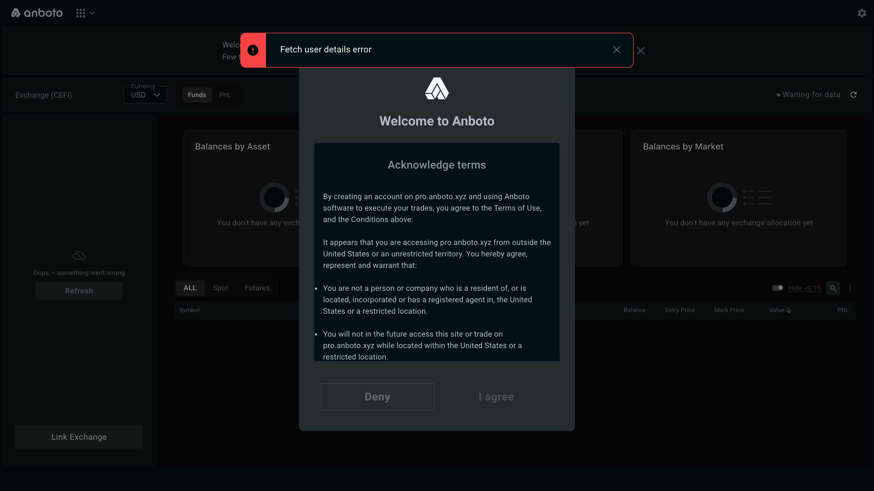Click the red error alert icon
874x491 pixels.
click(x=253, y=50)
